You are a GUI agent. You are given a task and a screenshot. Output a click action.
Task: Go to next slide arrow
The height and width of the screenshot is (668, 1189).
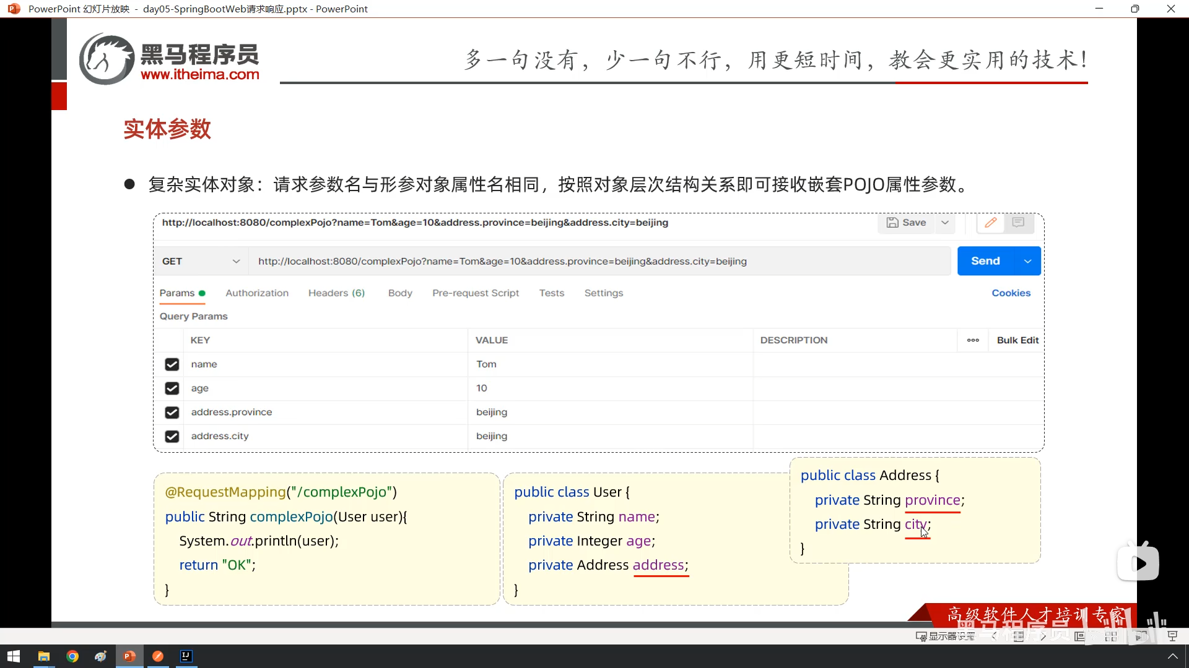pyautogui.click(x=1043, y=636)
